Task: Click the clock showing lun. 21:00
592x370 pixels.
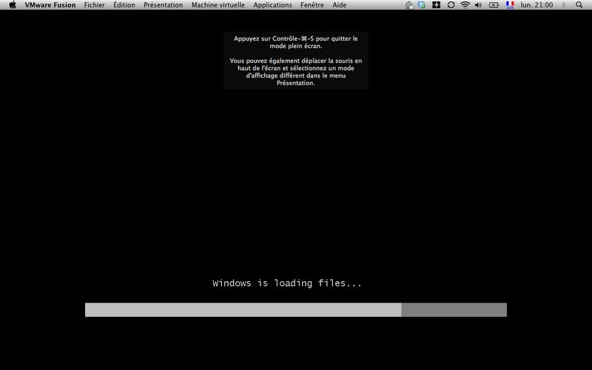Action: click(x=536, y=5)
